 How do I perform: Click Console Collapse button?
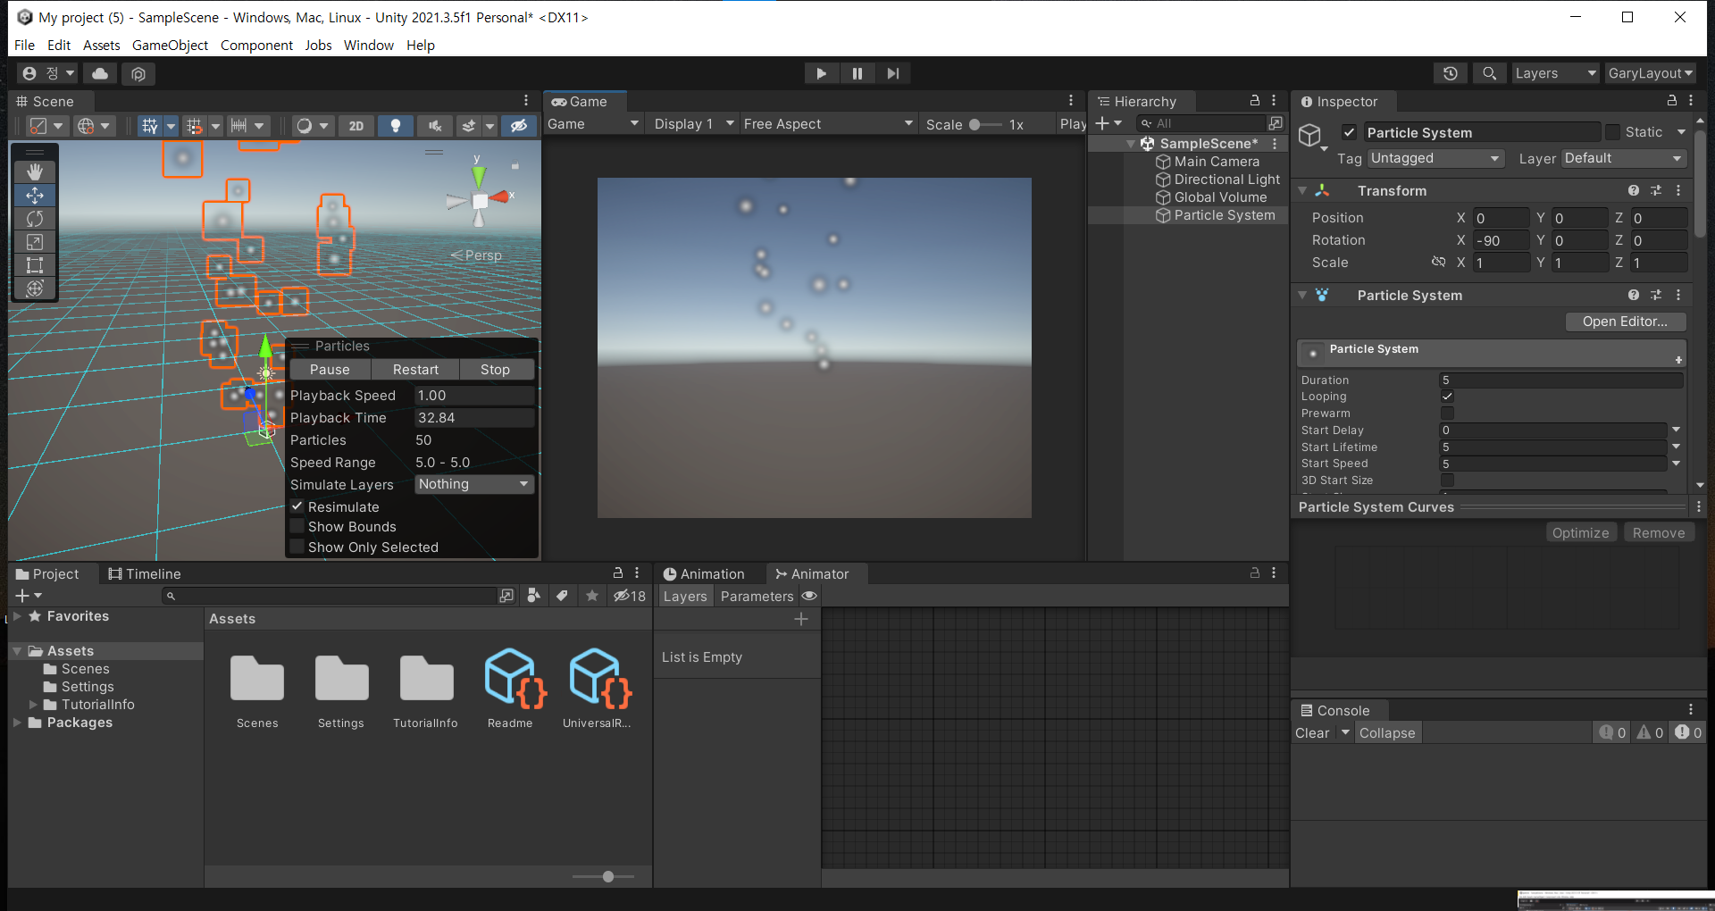click(1387, 732)
